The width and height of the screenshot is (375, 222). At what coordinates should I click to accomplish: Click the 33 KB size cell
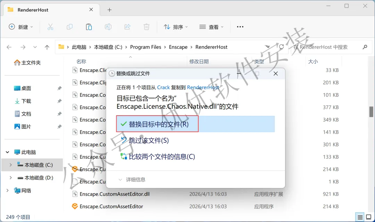pos(332,70)
